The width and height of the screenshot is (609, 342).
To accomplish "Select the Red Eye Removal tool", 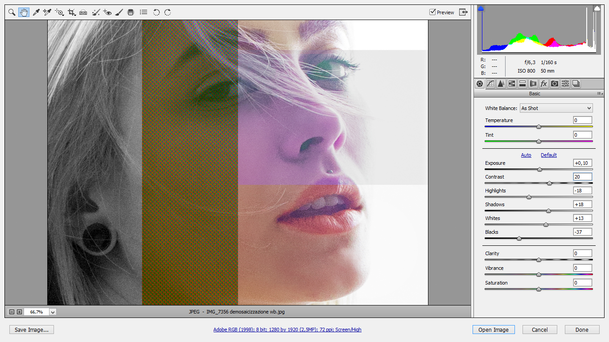I will point(107,12).
